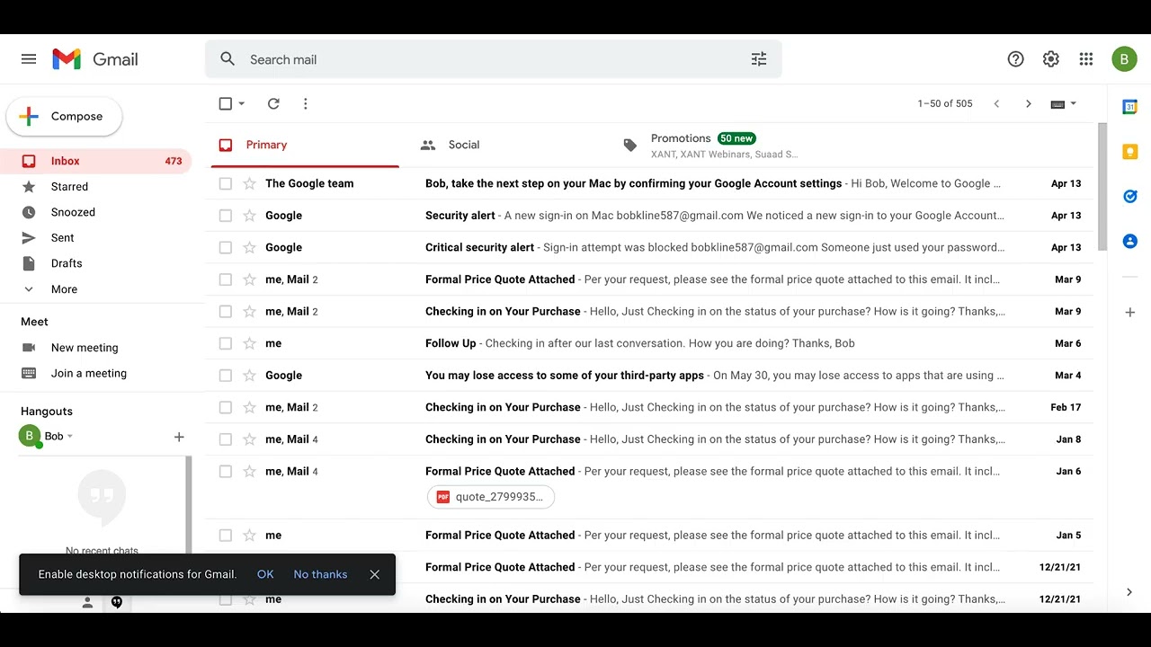The image size is (1151, 647).
Task: Open Bob's Hangouts status dropdown
Action: click(x=70, y=437)
